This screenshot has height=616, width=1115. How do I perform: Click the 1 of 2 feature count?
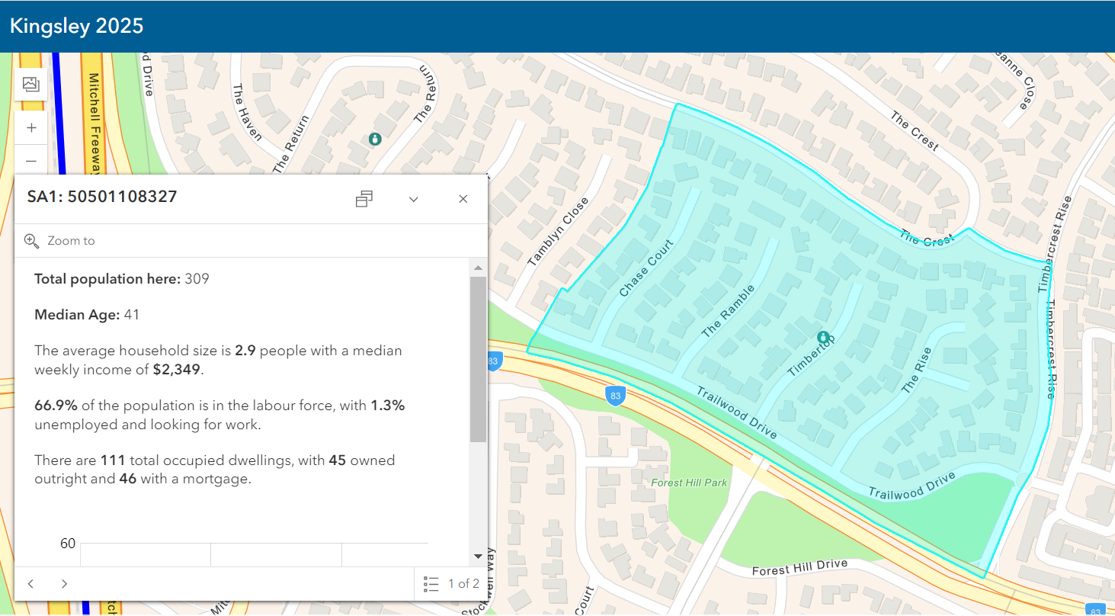coord(463,584)
